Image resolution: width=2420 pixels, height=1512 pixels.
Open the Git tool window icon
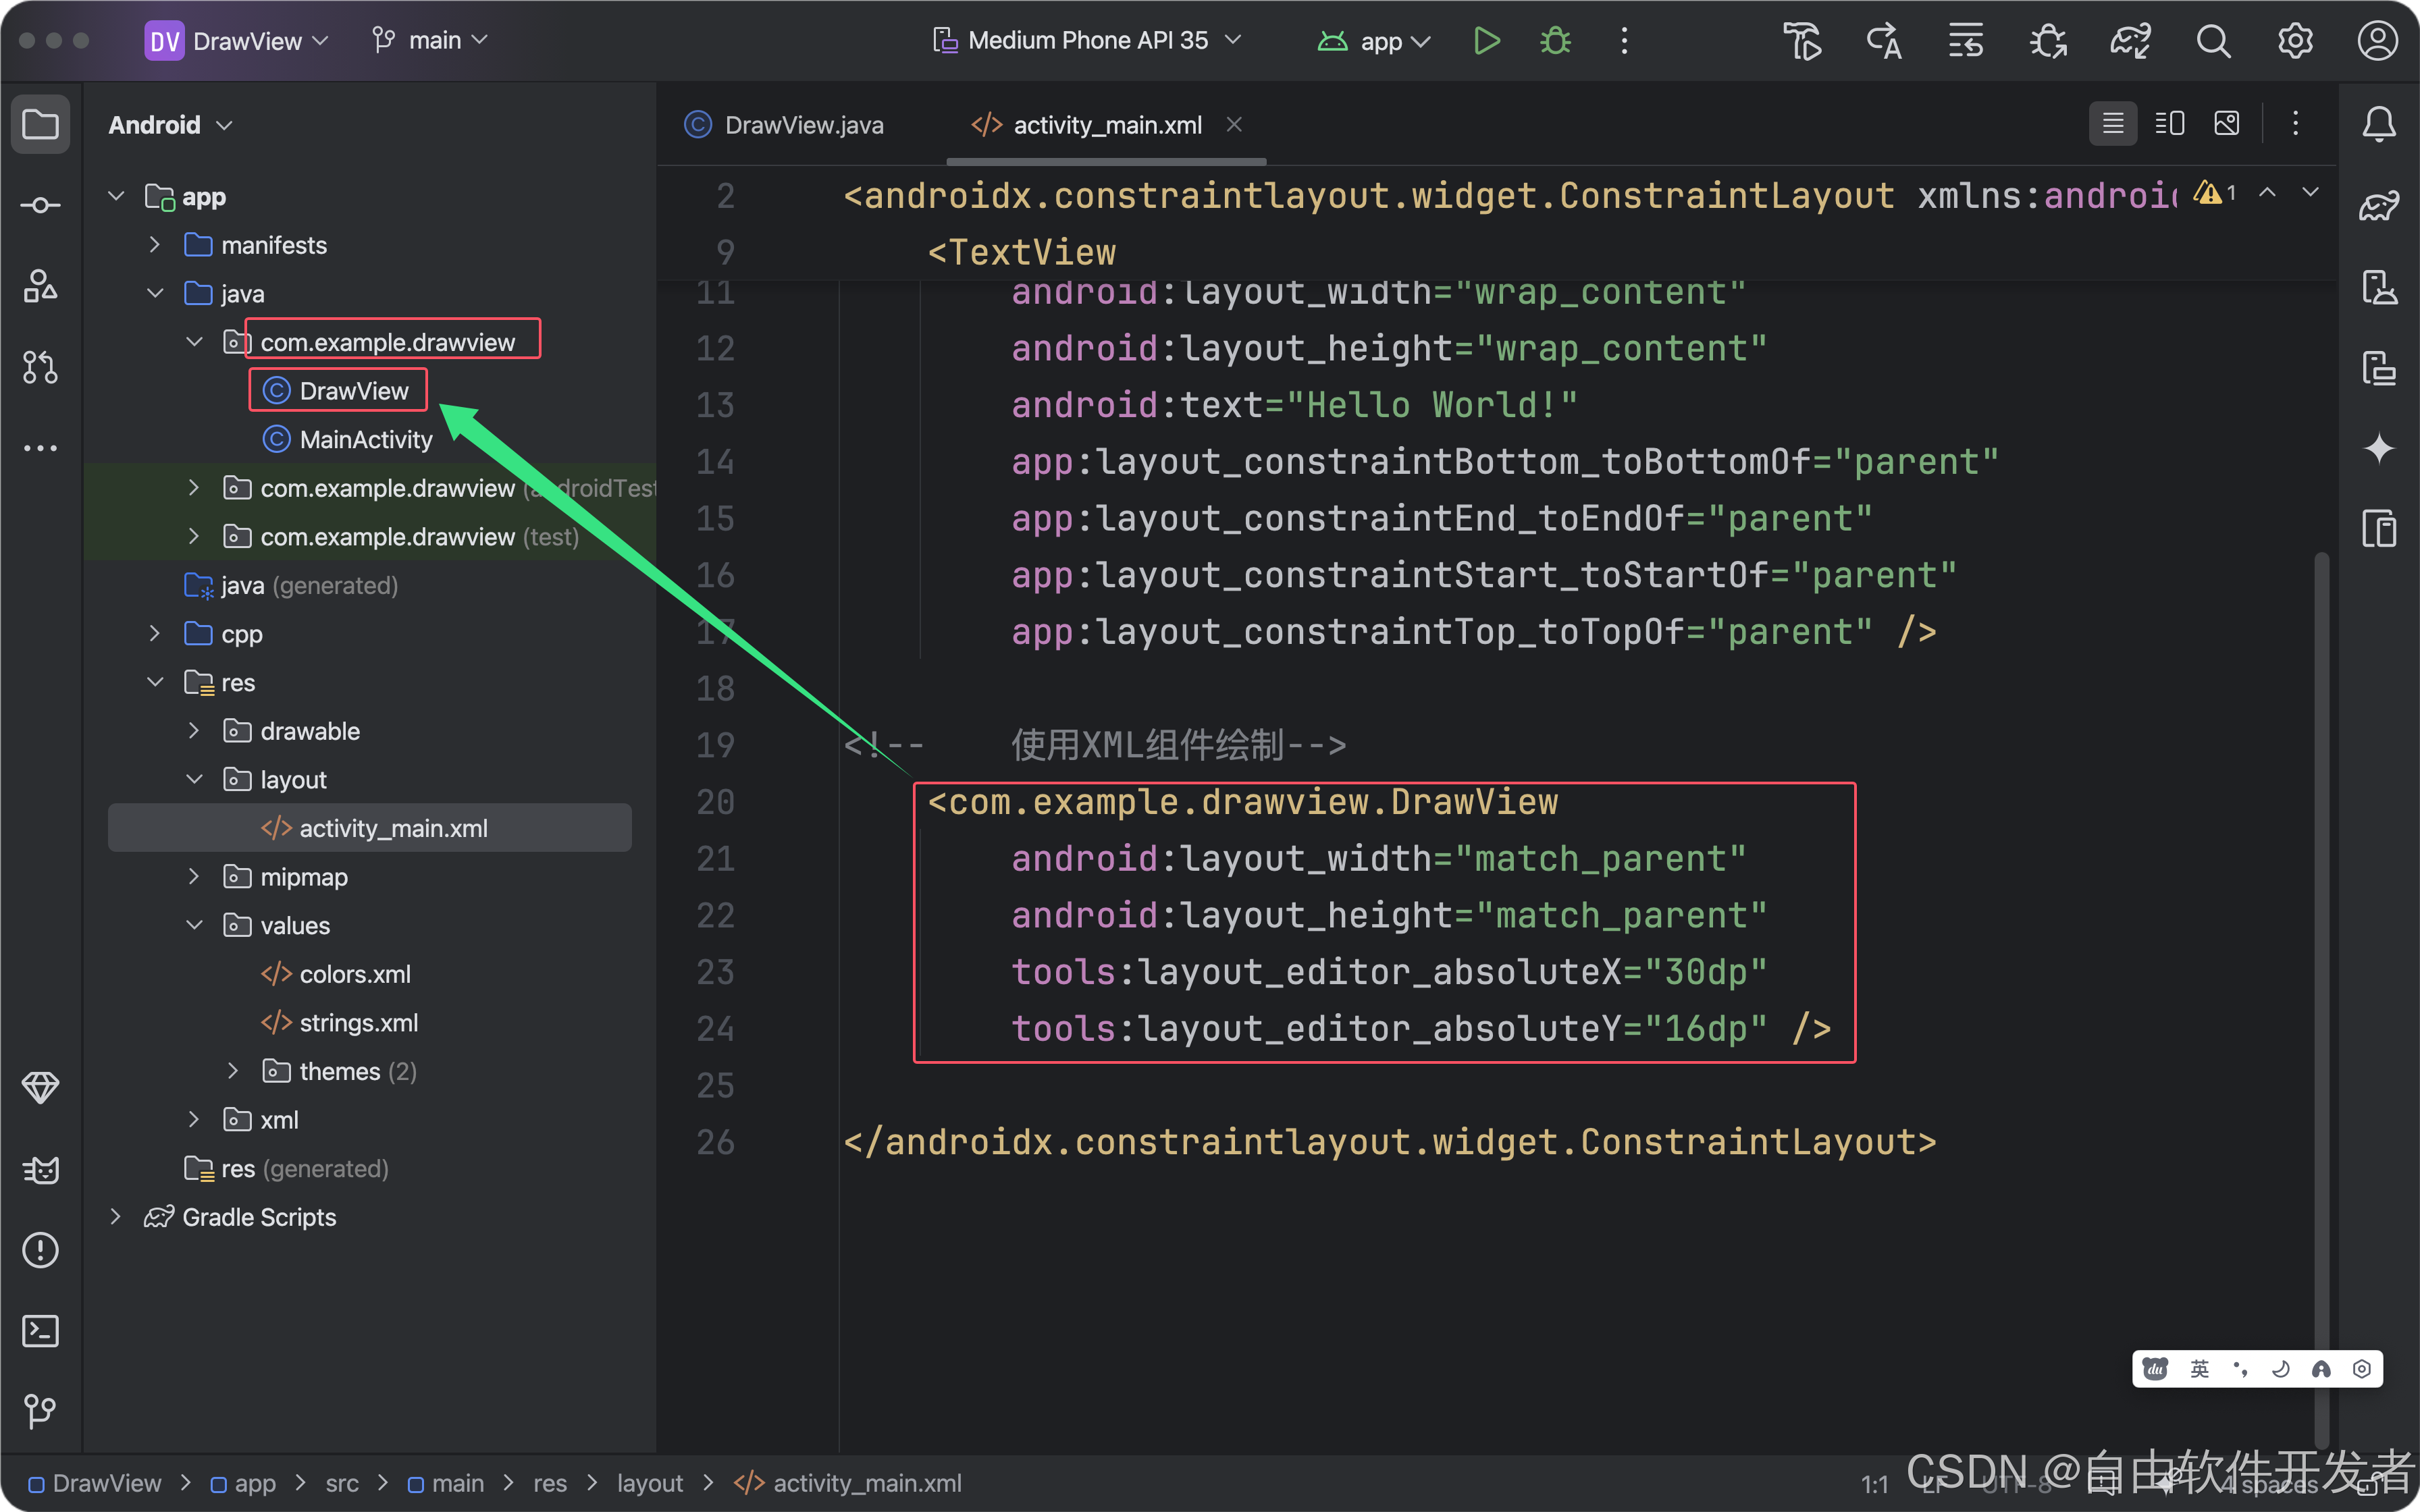point(41,1411)
